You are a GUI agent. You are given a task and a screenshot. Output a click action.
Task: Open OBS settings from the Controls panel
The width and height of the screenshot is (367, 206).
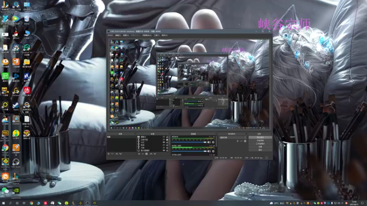click(x=260, y=147)
